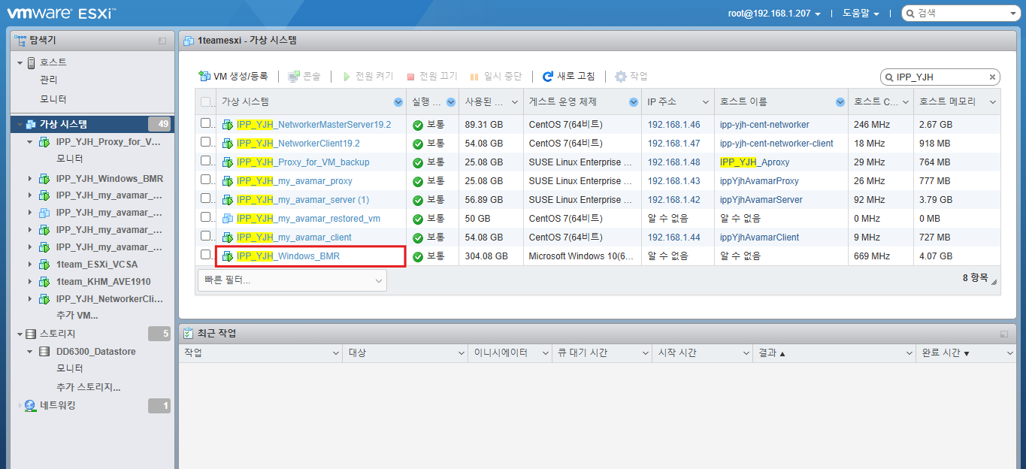This screenshot has height=469, width=1026.
Task: Minimize the 최근 작업 panel icon
Action: (x=1004, y=334)
